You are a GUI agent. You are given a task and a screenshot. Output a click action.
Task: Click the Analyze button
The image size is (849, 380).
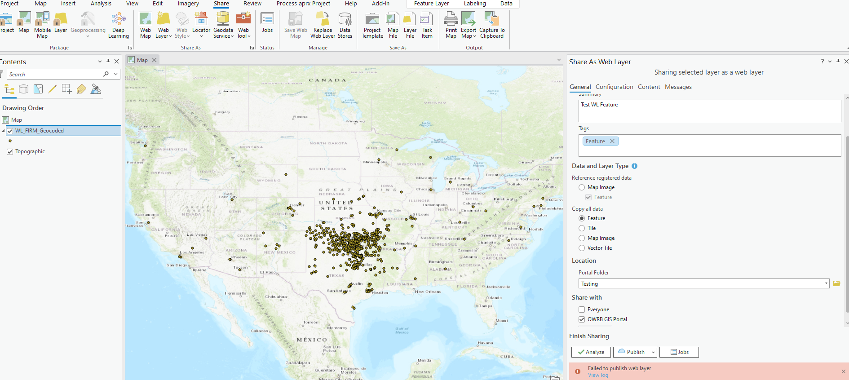591,352
